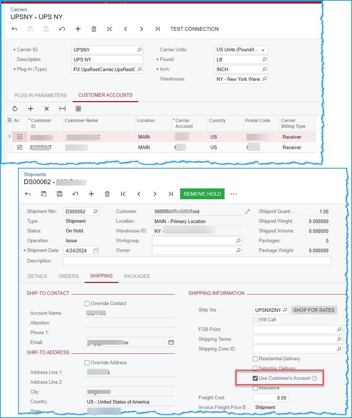Open Pound unit lookup
The image size is (352, 418).
coord(264,60)
